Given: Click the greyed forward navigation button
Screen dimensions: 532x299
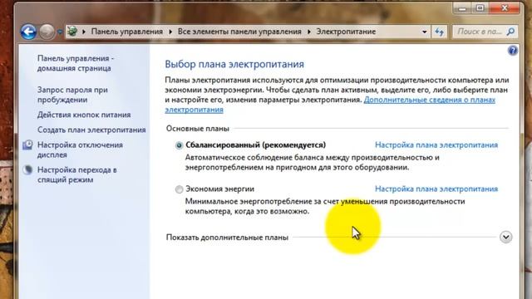Looking at the screenshot, I should (47, 32).
